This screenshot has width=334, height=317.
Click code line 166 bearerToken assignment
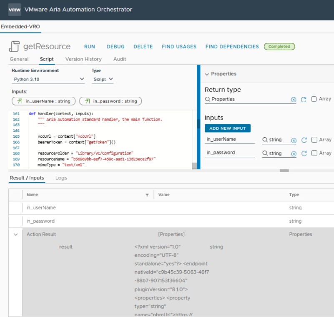pyautogui.click(x=76, y=142)
